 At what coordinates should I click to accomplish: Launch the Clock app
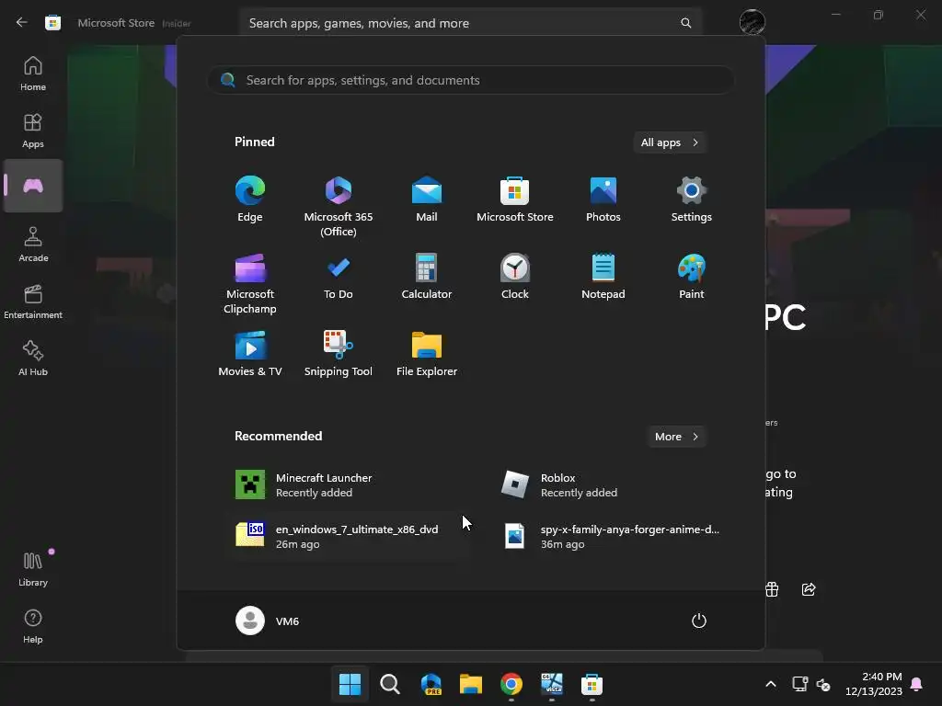(515, 276)
